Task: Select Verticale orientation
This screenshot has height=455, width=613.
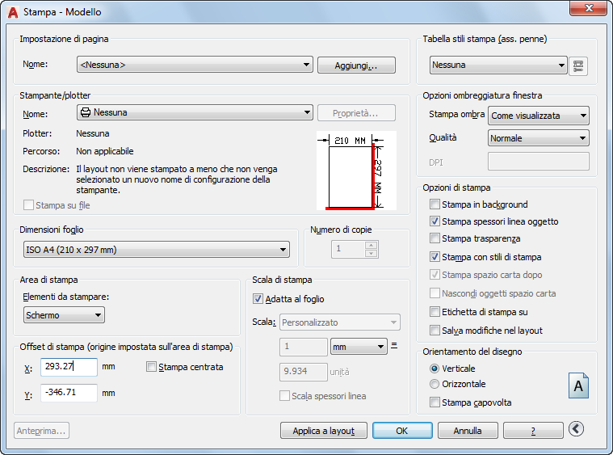Action: pyautogui.click(x=435, y=369)
